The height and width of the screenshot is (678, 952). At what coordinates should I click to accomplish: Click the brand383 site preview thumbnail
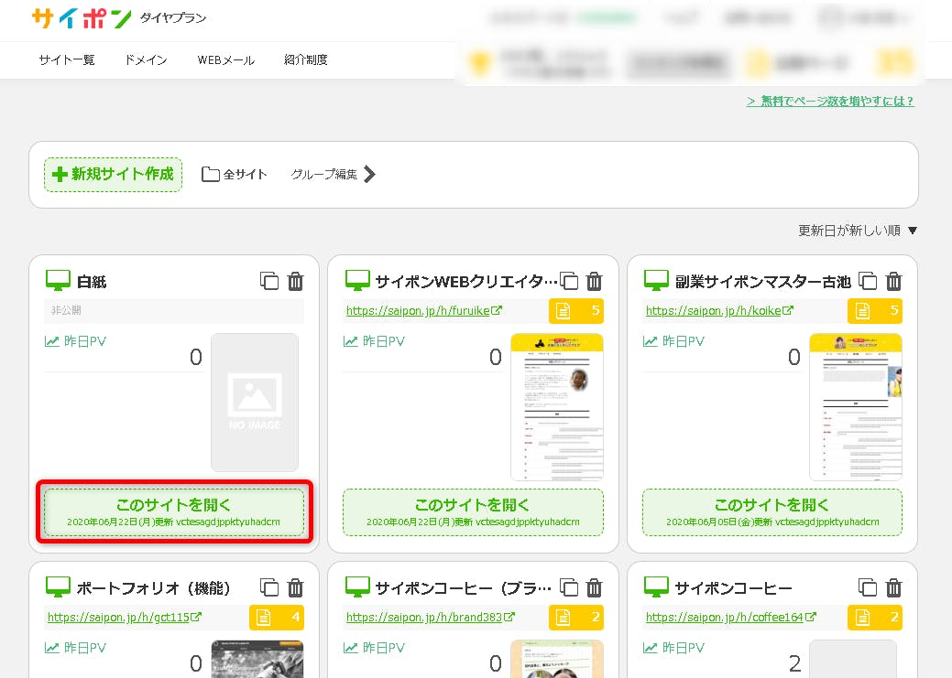(x=557, y=659)
